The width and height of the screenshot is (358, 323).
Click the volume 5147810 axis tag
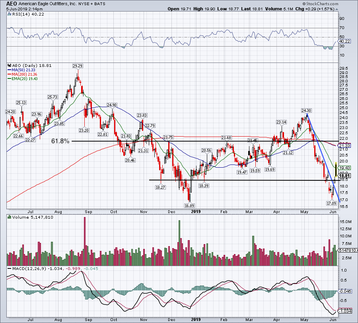pos(348,250)
